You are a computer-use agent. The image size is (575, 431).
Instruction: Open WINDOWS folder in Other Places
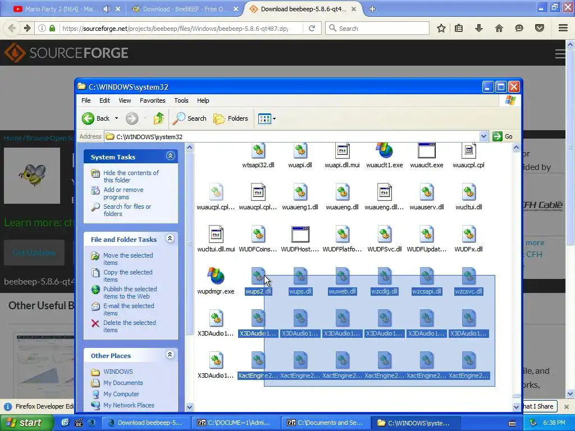[x=118, y=372]
